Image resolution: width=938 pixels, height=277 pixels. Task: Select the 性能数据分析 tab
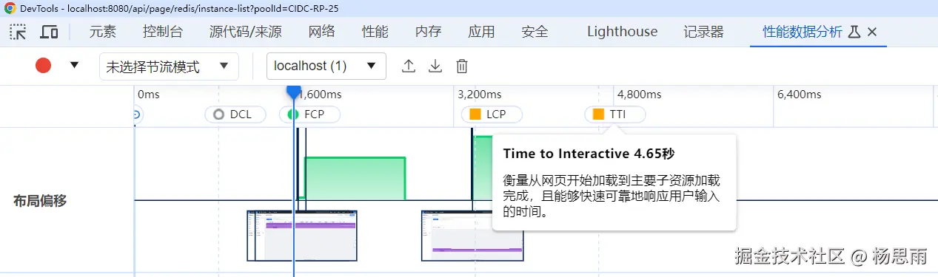[x=803, y=32]
